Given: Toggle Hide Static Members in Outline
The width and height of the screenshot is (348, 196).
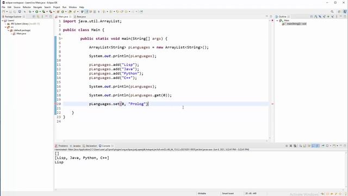Looking at the screenshot, I should (x=324, y=17).
